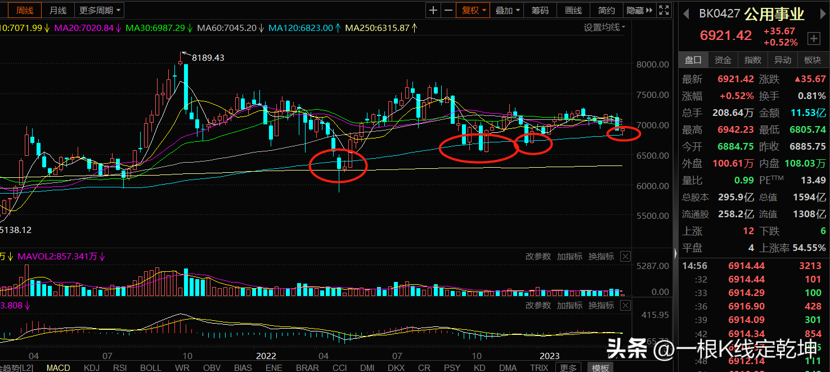830x372 pixels.
Task: Click 换指标 in MACD panel
Action: 601,305
